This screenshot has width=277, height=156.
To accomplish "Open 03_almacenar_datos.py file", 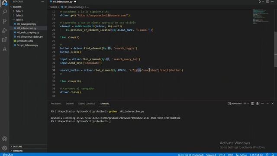I will (x=30, y=36).
